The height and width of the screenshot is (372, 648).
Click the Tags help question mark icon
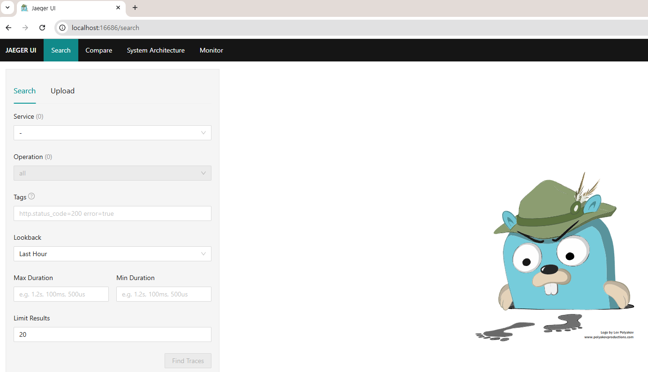31,196
